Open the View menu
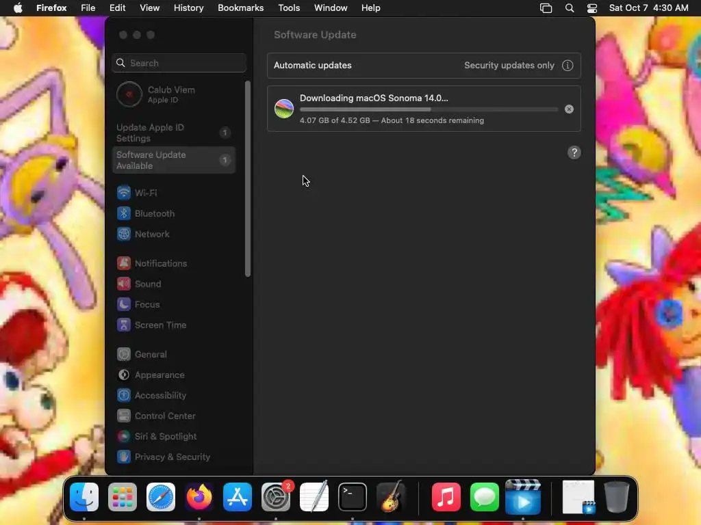 point(150,8)
